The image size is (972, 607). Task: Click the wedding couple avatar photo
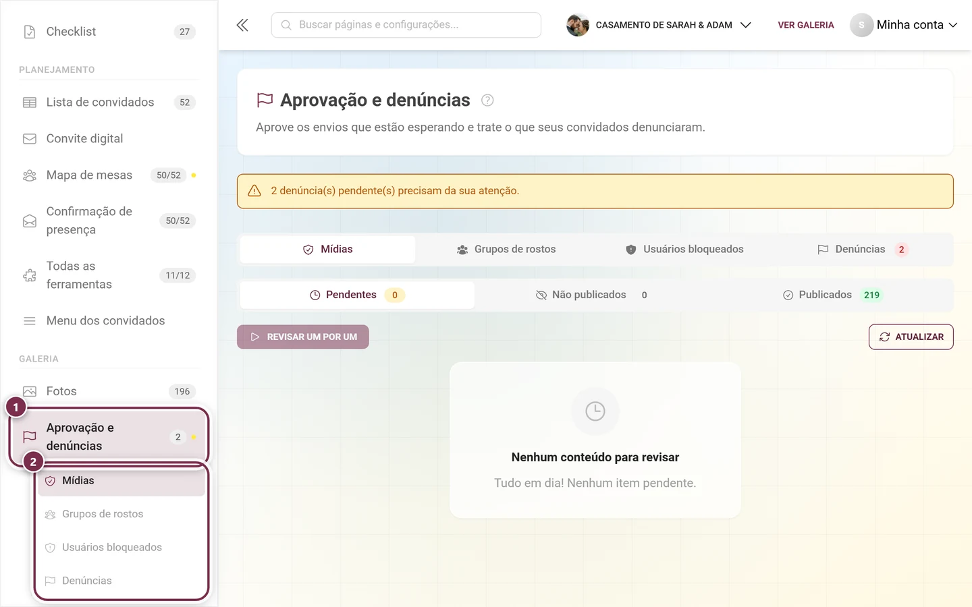click(x=578, y=25)
